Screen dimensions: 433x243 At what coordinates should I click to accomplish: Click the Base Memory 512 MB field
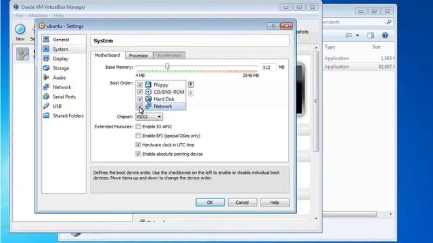click(269, 67)
